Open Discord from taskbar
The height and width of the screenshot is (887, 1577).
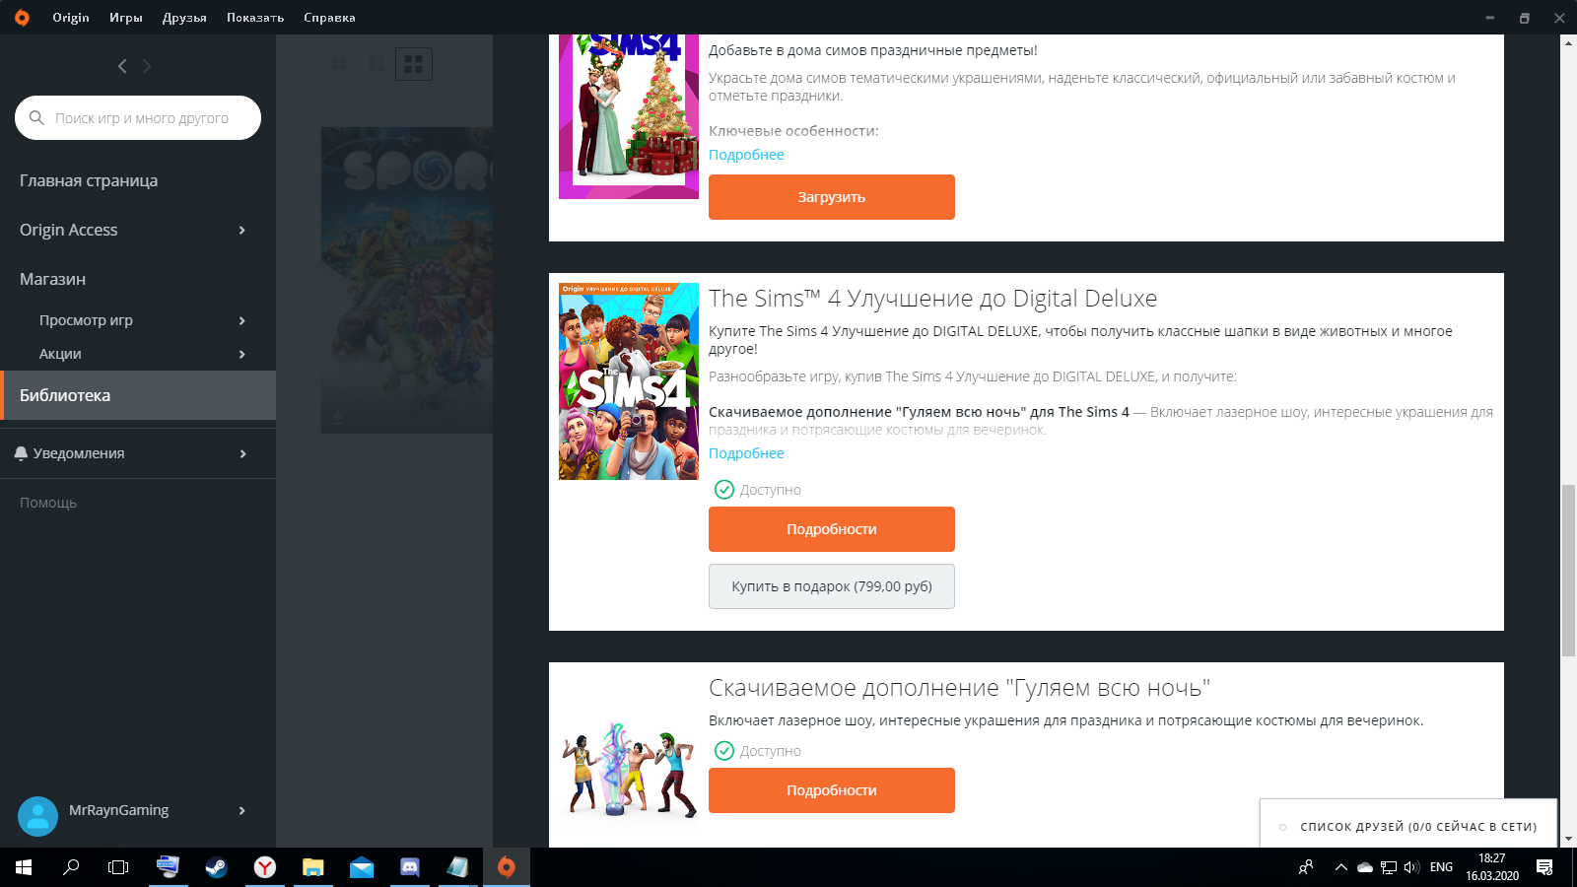coord(409,867)
